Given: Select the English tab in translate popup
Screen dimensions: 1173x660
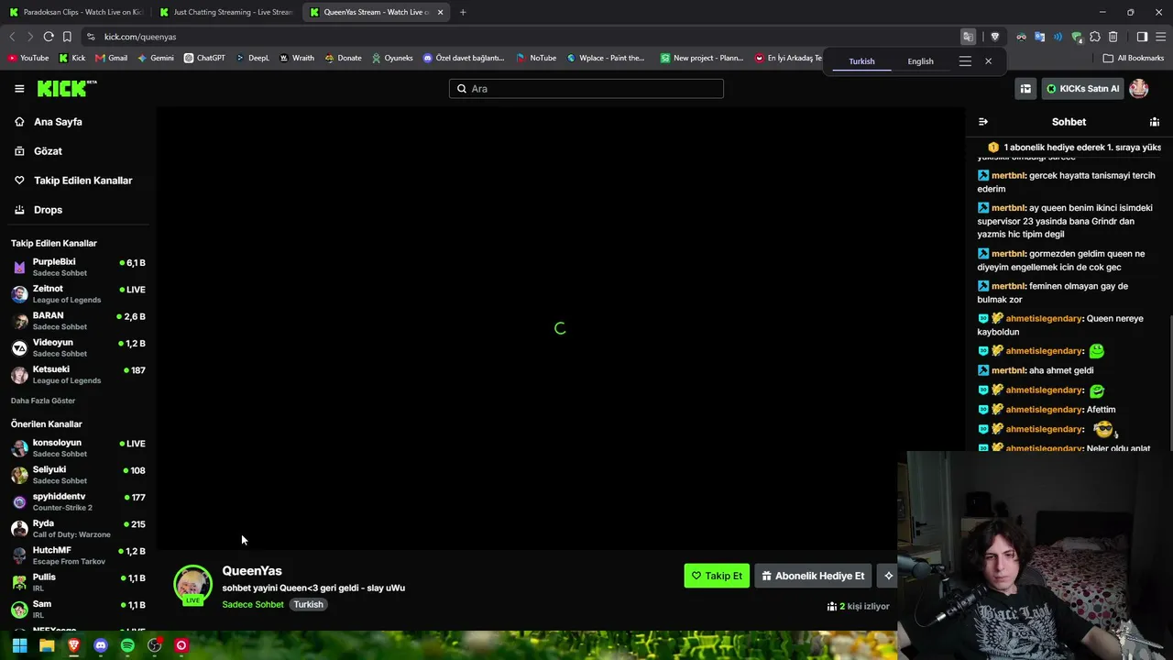Looking at the screenshot, I should coord(921,61).
